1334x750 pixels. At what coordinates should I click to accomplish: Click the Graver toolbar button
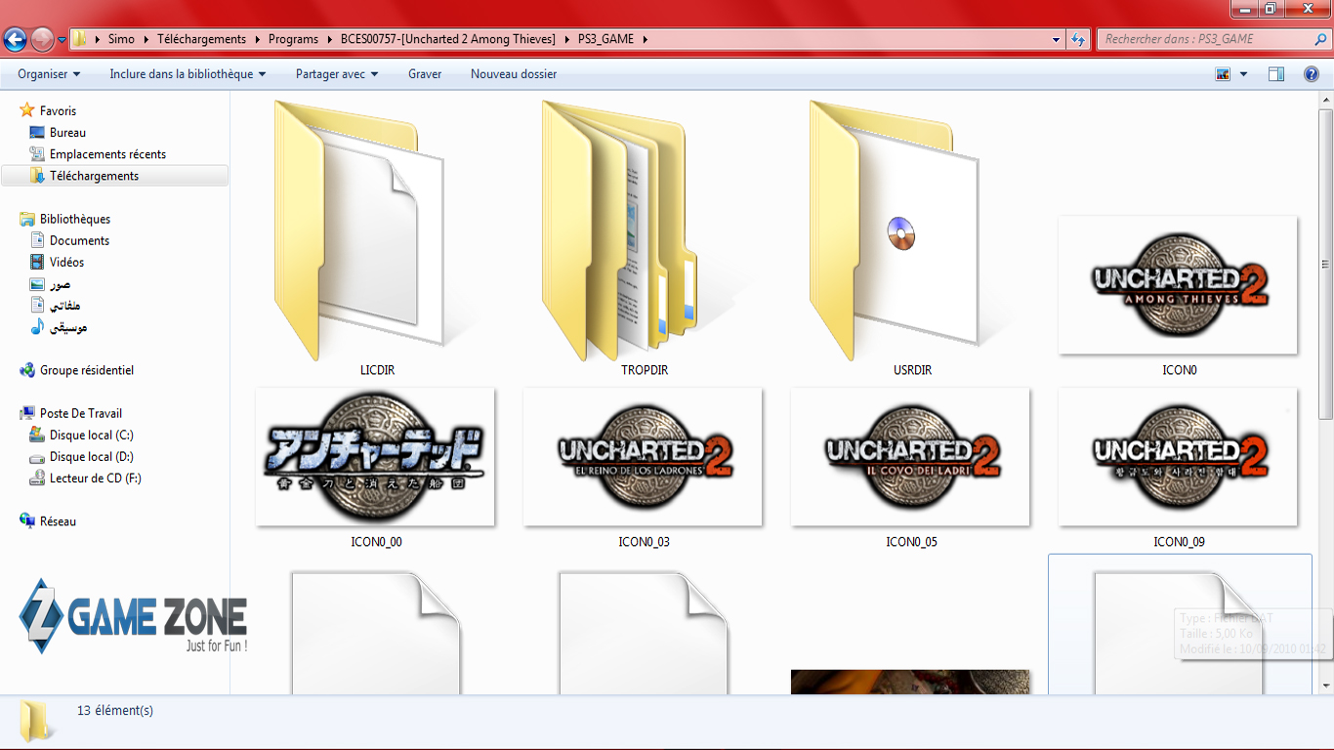pos(425,74)
